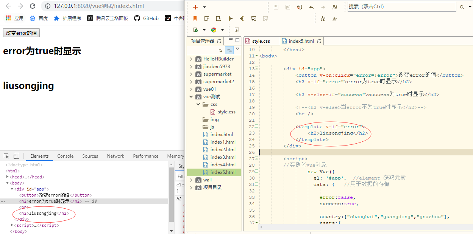Open dropdown beside Chrome run icon
This screenshot has height=234, width=473.
223,30
